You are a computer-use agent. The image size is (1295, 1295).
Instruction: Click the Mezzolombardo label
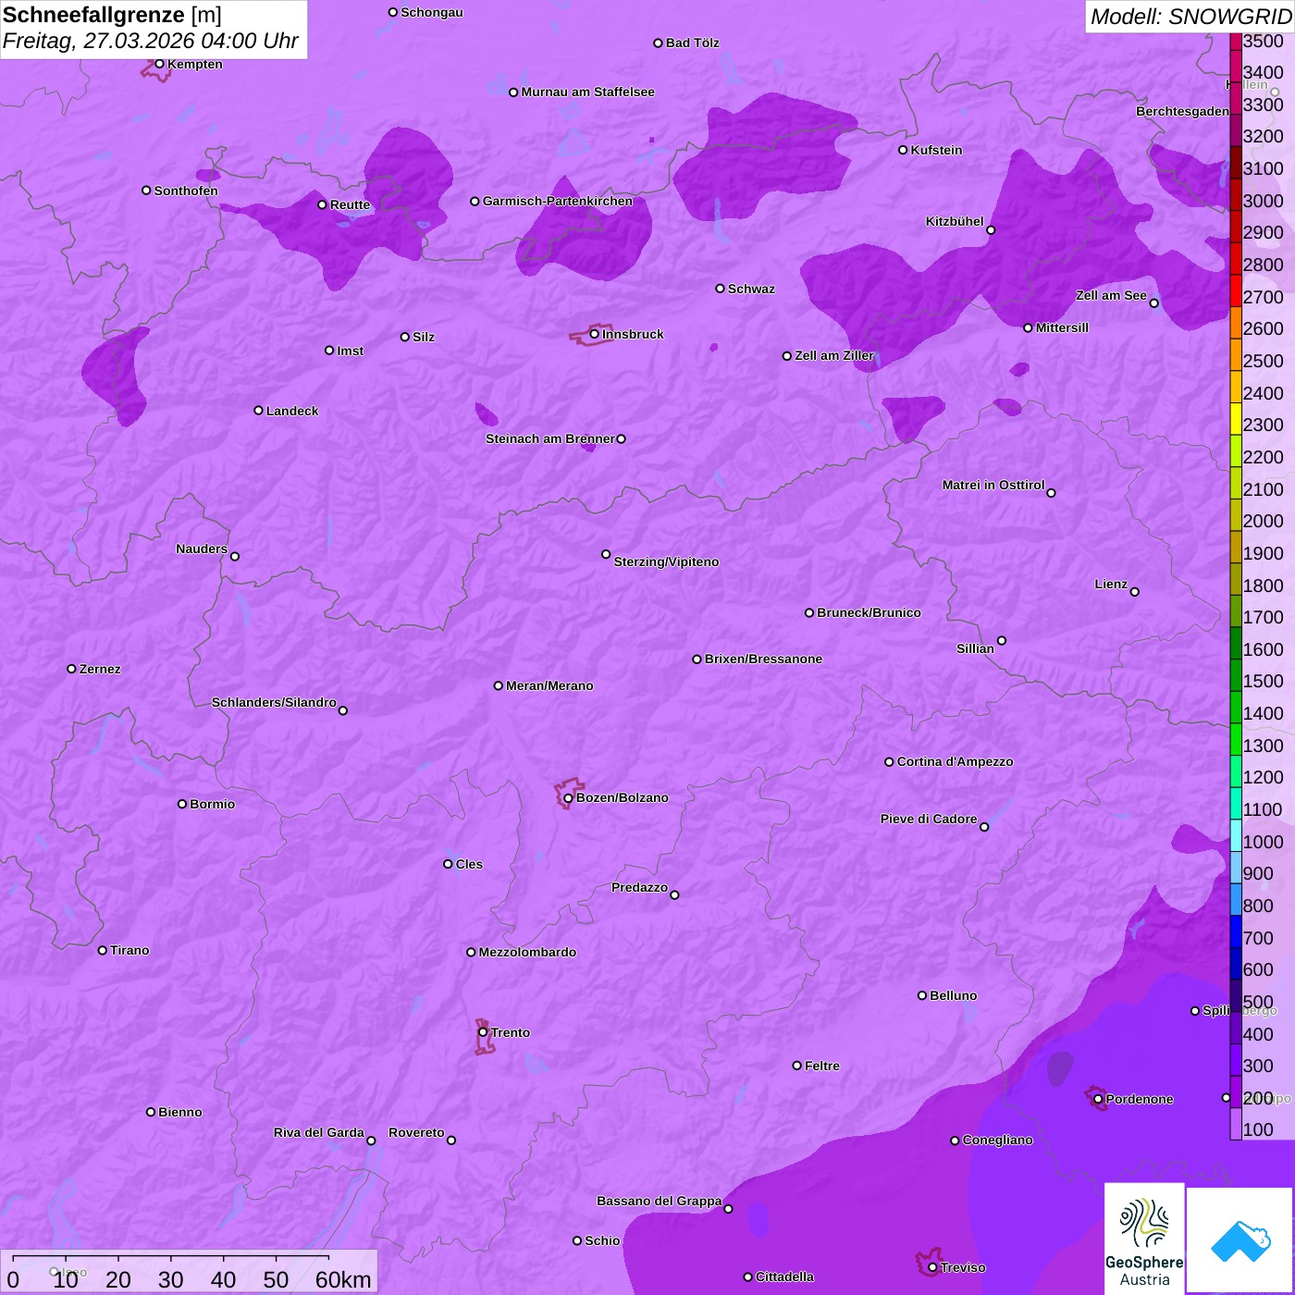pos(527,952)
